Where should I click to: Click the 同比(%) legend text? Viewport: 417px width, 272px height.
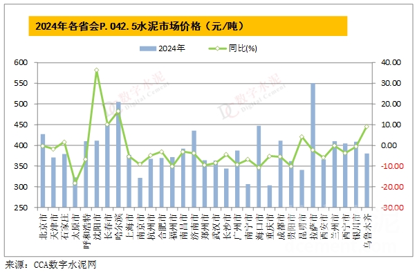(x=243, y=48)
